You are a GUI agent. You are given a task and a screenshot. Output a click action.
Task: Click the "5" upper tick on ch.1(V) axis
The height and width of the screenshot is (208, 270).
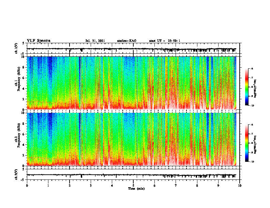click(x=24, y=43)
